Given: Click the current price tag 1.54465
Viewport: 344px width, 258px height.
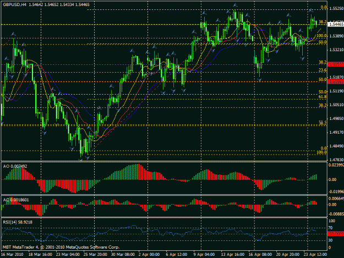Looking at the screenshot, I should click(x=336, y=24).
